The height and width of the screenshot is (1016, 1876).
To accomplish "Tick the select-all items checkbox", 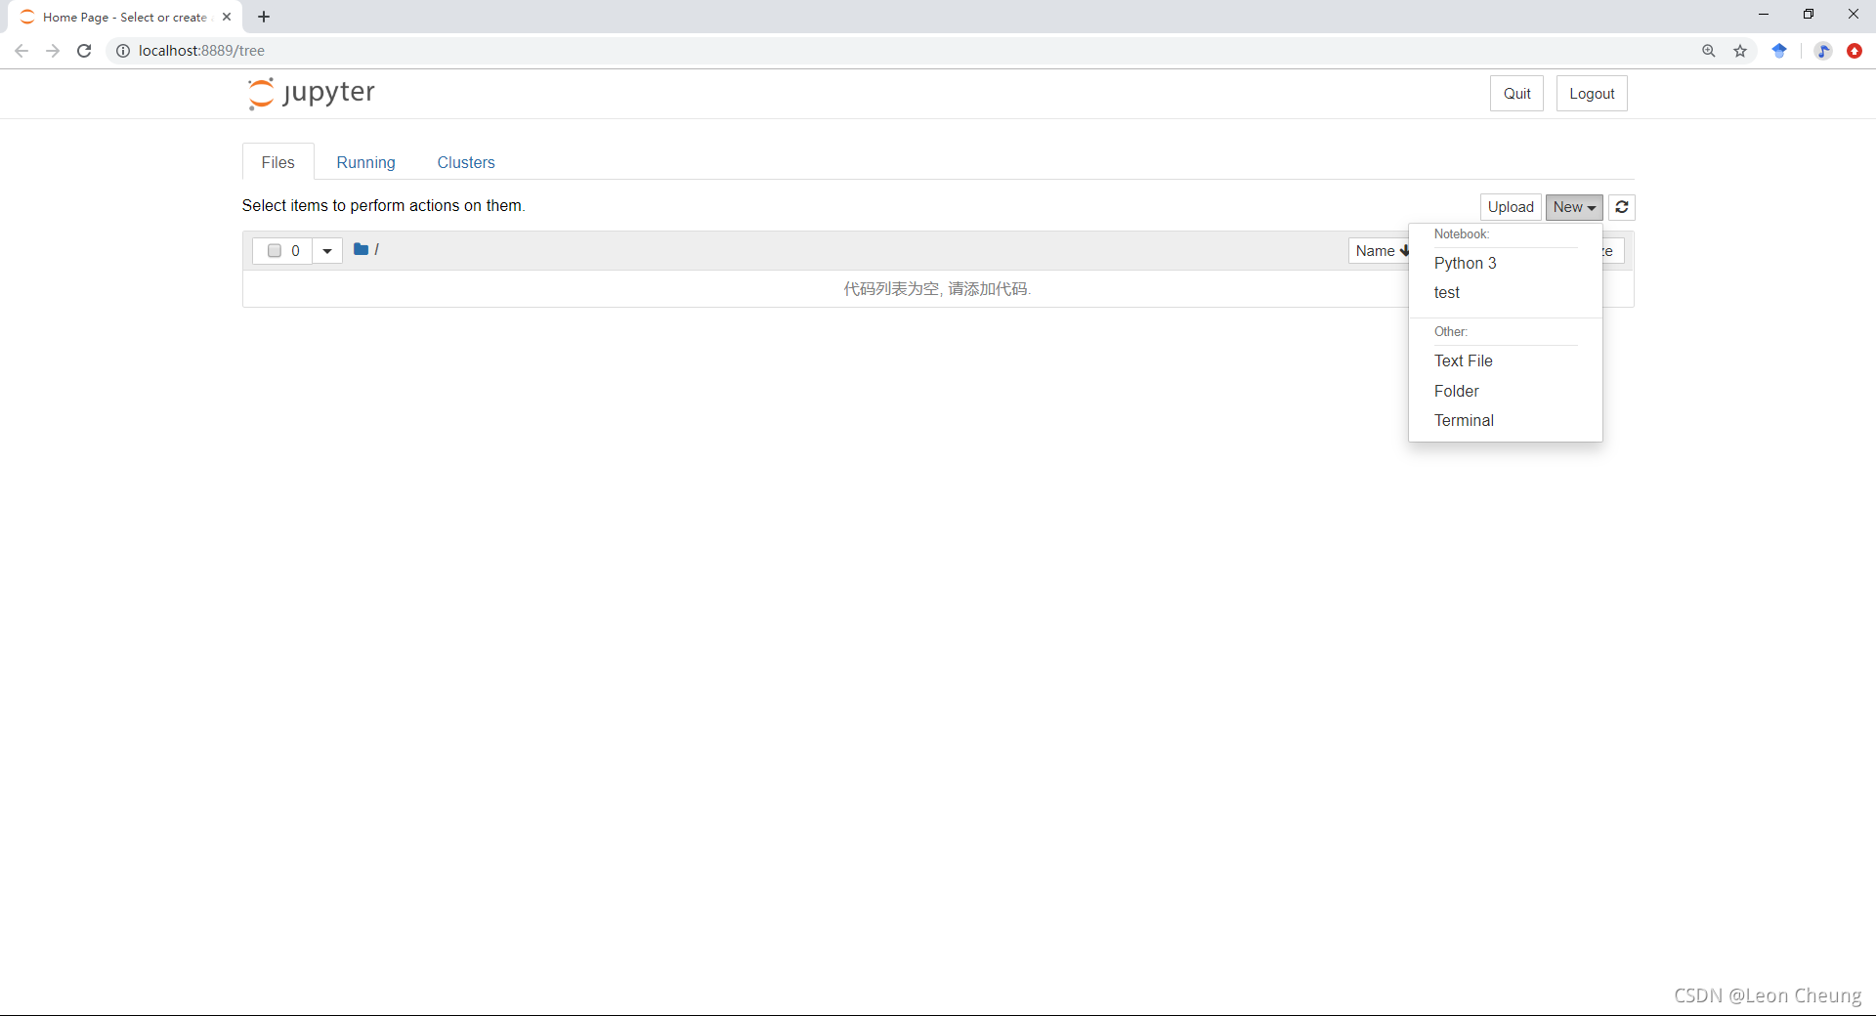I will pos(275,251).
